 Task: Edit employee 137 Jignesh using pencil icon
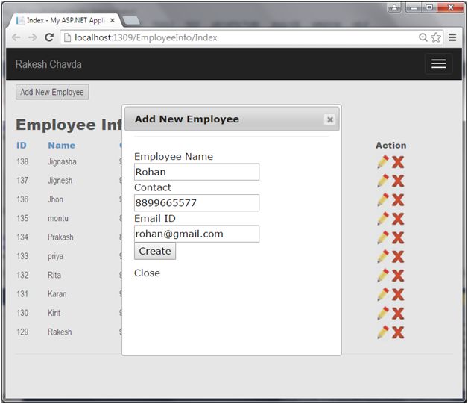pyautogui.click(x=383, y=181)
